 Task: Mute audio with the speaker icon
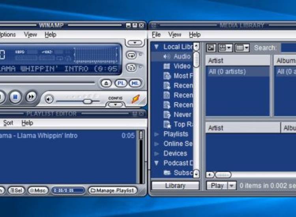[x=49, y=99]
